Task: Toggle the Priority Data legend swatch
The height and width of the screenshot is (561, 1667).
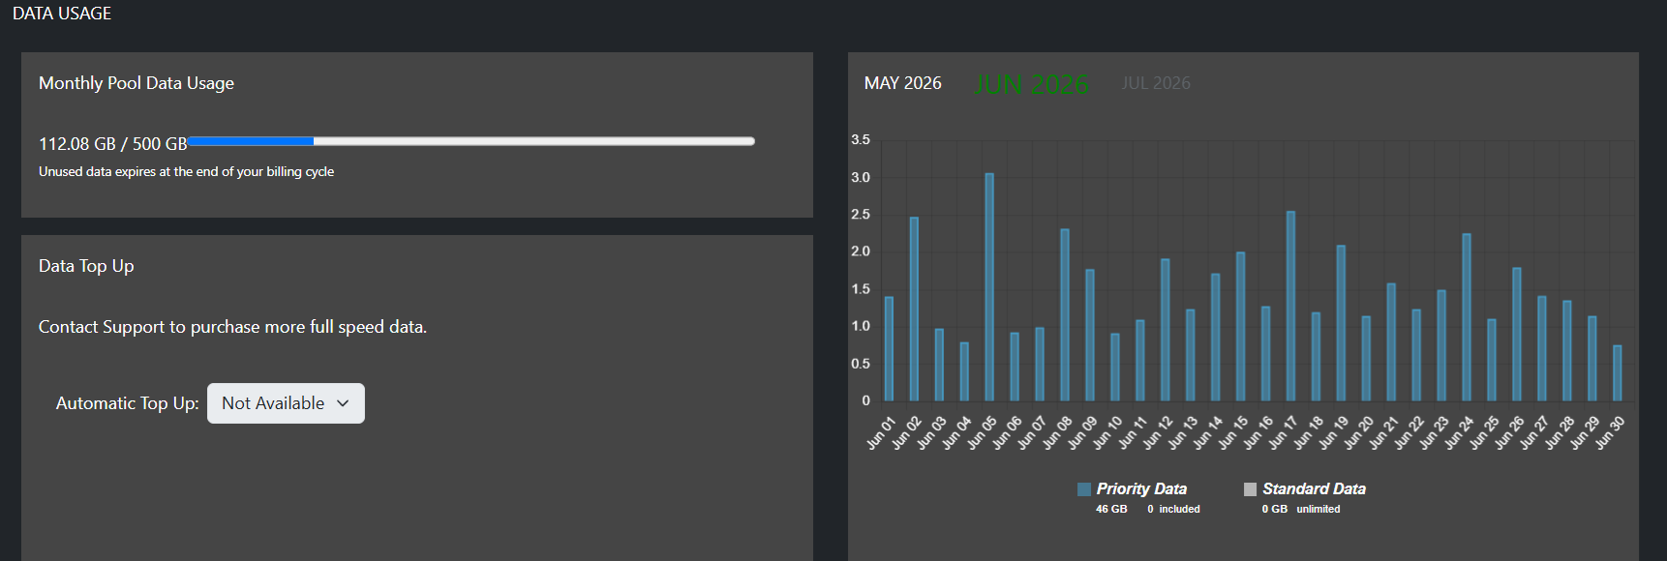Action: point(1084,489)
